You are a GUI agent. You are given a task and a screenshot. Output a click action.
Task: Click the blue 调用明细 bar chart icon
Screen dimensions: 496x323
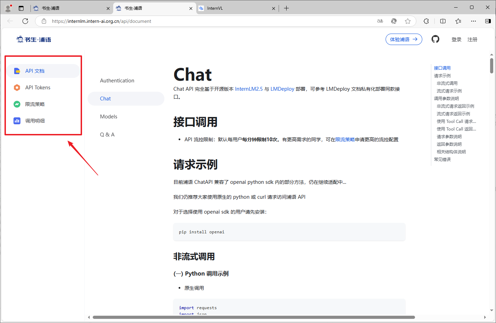coord(17,121)
